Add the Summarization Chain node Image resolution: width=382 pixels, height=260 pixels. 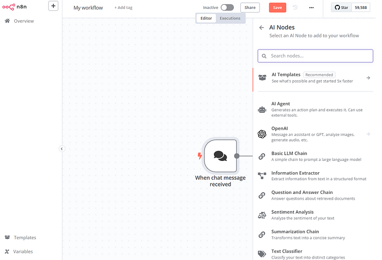pos(314,235)
